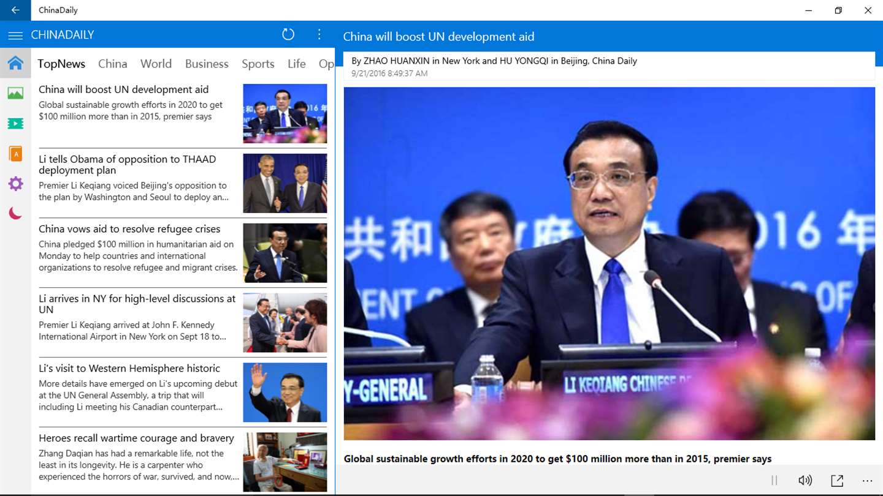Click thumbnail for Li arrives in NY story
The width and height of the screenshot is (883, 496).
(x=285, y=323)
